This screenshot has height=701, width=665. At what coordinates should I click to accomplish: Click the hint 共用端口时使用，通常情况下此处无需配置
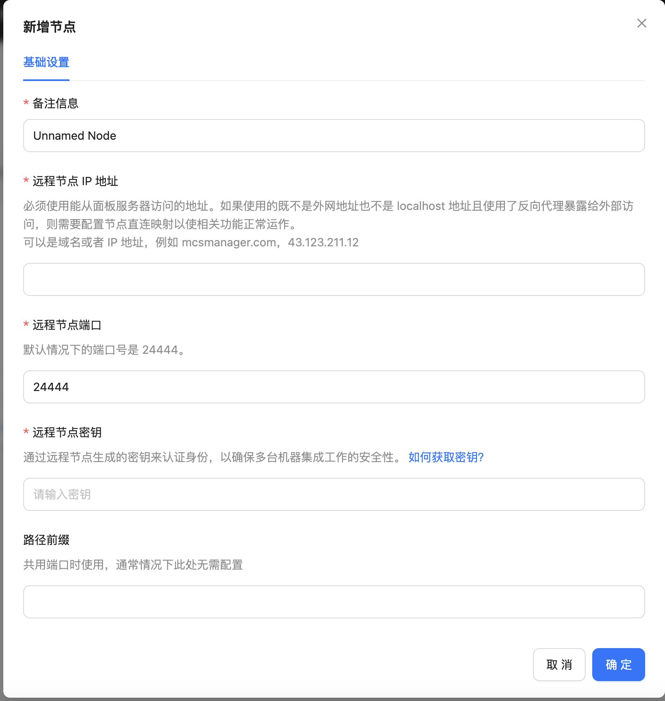coord(133,565)
